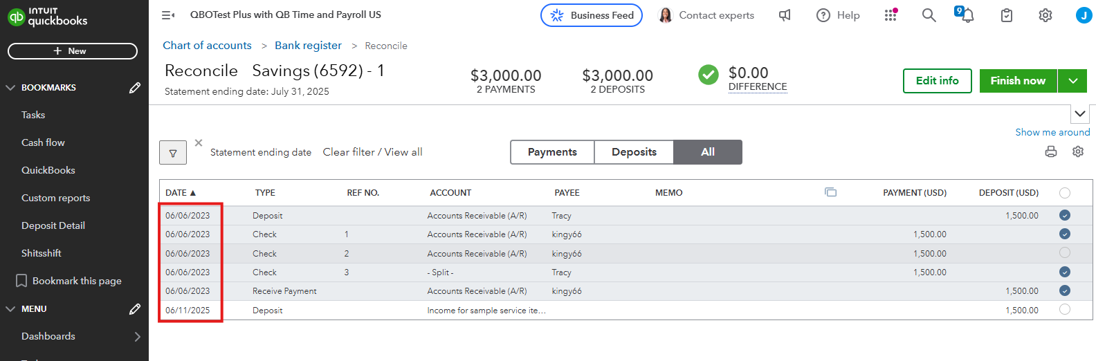Click the megaphone announcements icon
The image size is (1096, 361).
(x=785, y=15)
